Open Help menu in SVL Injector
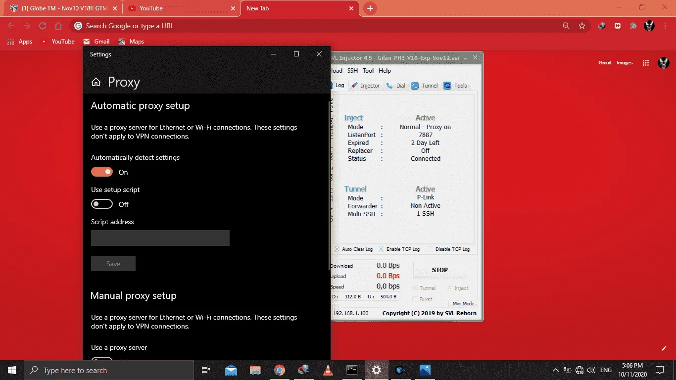This screenshot has width=676, height=380. click(385, 71)
